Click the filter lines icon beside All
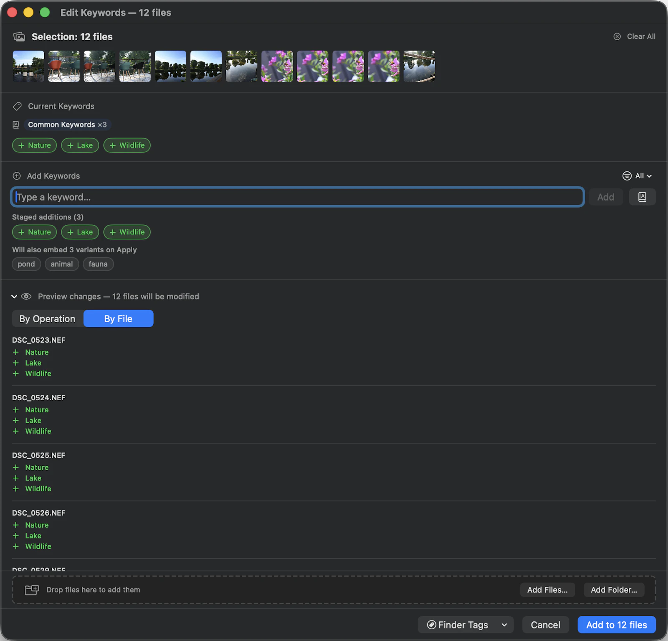Image resolution: width=668 pixels, height=641 pixels. coord(627,176)
